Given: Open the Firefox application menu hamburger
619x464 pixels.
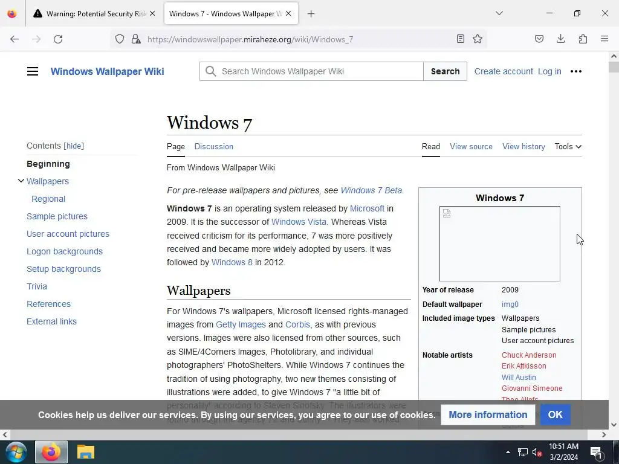Looking at the screenshot, I should [x=604, y=39].
